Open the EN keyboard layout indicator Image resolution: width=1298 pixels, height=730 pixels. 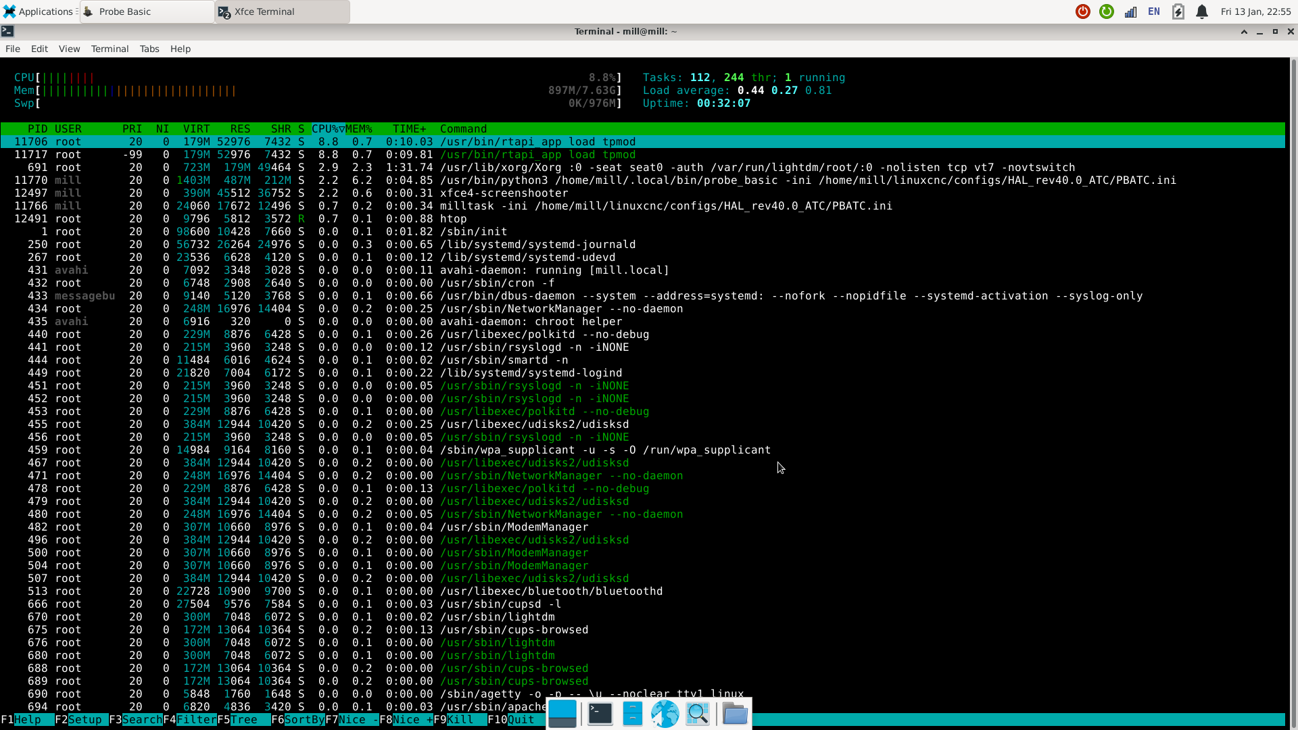[1154, 11]
